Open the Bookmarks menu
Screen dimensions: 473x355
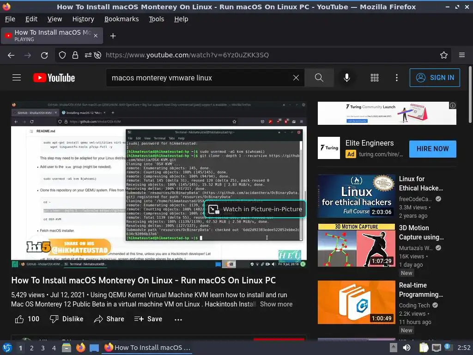[x=121, y=19]
